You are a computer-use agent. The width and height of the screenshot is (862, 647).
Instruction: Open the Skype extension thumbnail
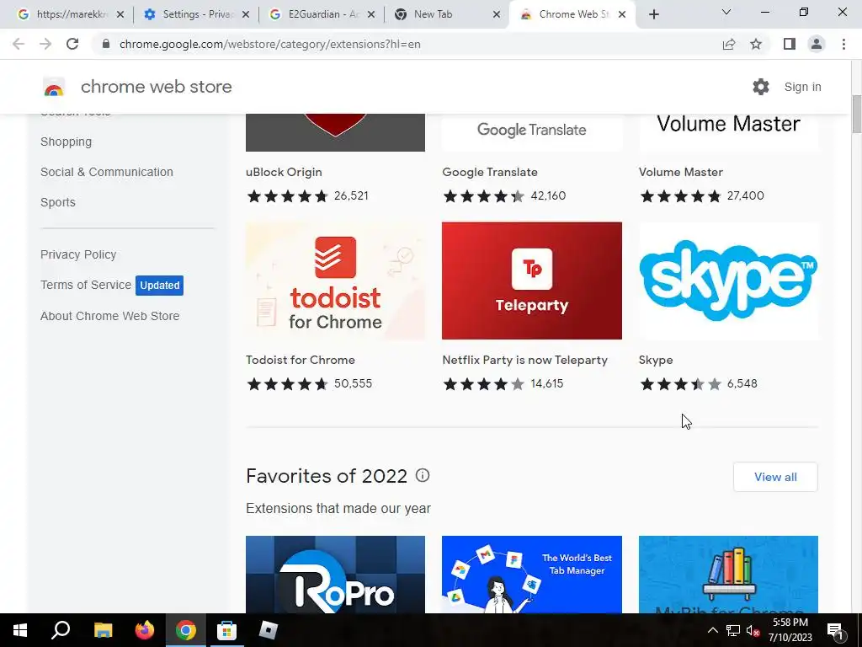tap(728, 281)
